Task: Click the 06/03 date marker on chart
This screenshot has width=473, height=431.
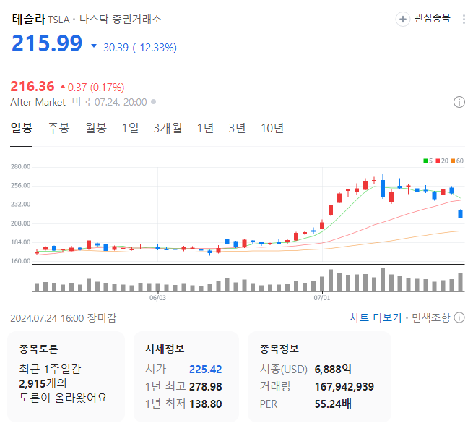Action: pos(157,298)
